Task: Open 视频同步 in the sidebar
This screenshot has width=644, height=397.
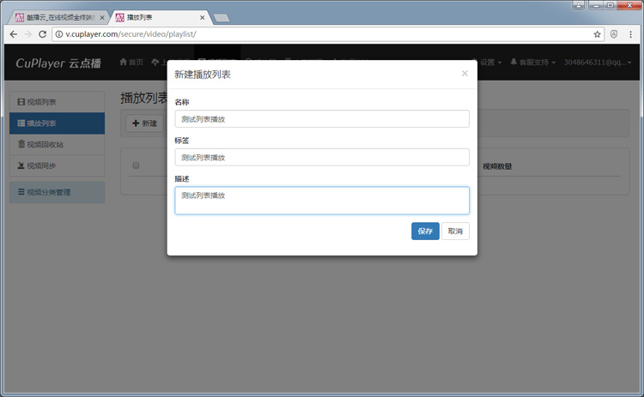Action: [x=57, y=165]
